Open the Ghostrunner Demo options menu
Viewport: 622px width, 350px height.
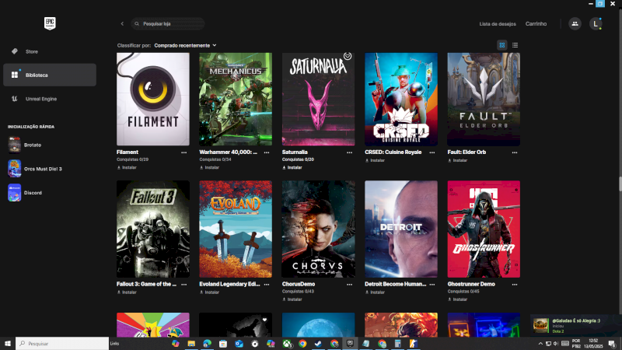[x=515, y=285]
